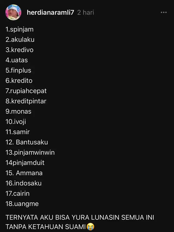Open the herdianaramli7 username link

tap(50, 13)
